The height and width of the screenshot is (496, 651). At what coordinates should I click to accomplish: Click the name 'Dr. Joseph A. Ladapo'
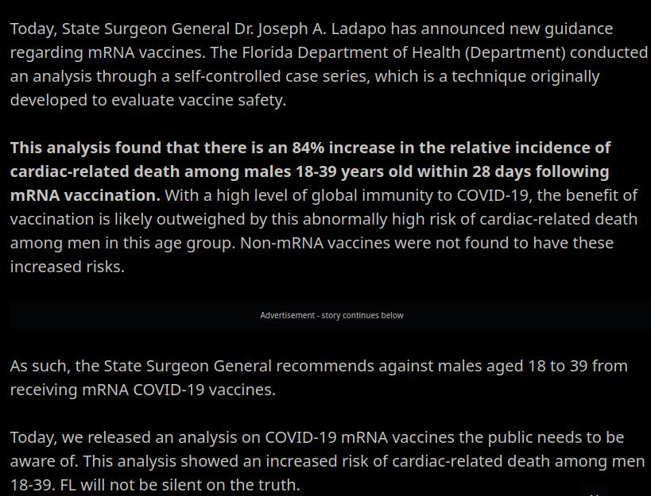(310, 29)
